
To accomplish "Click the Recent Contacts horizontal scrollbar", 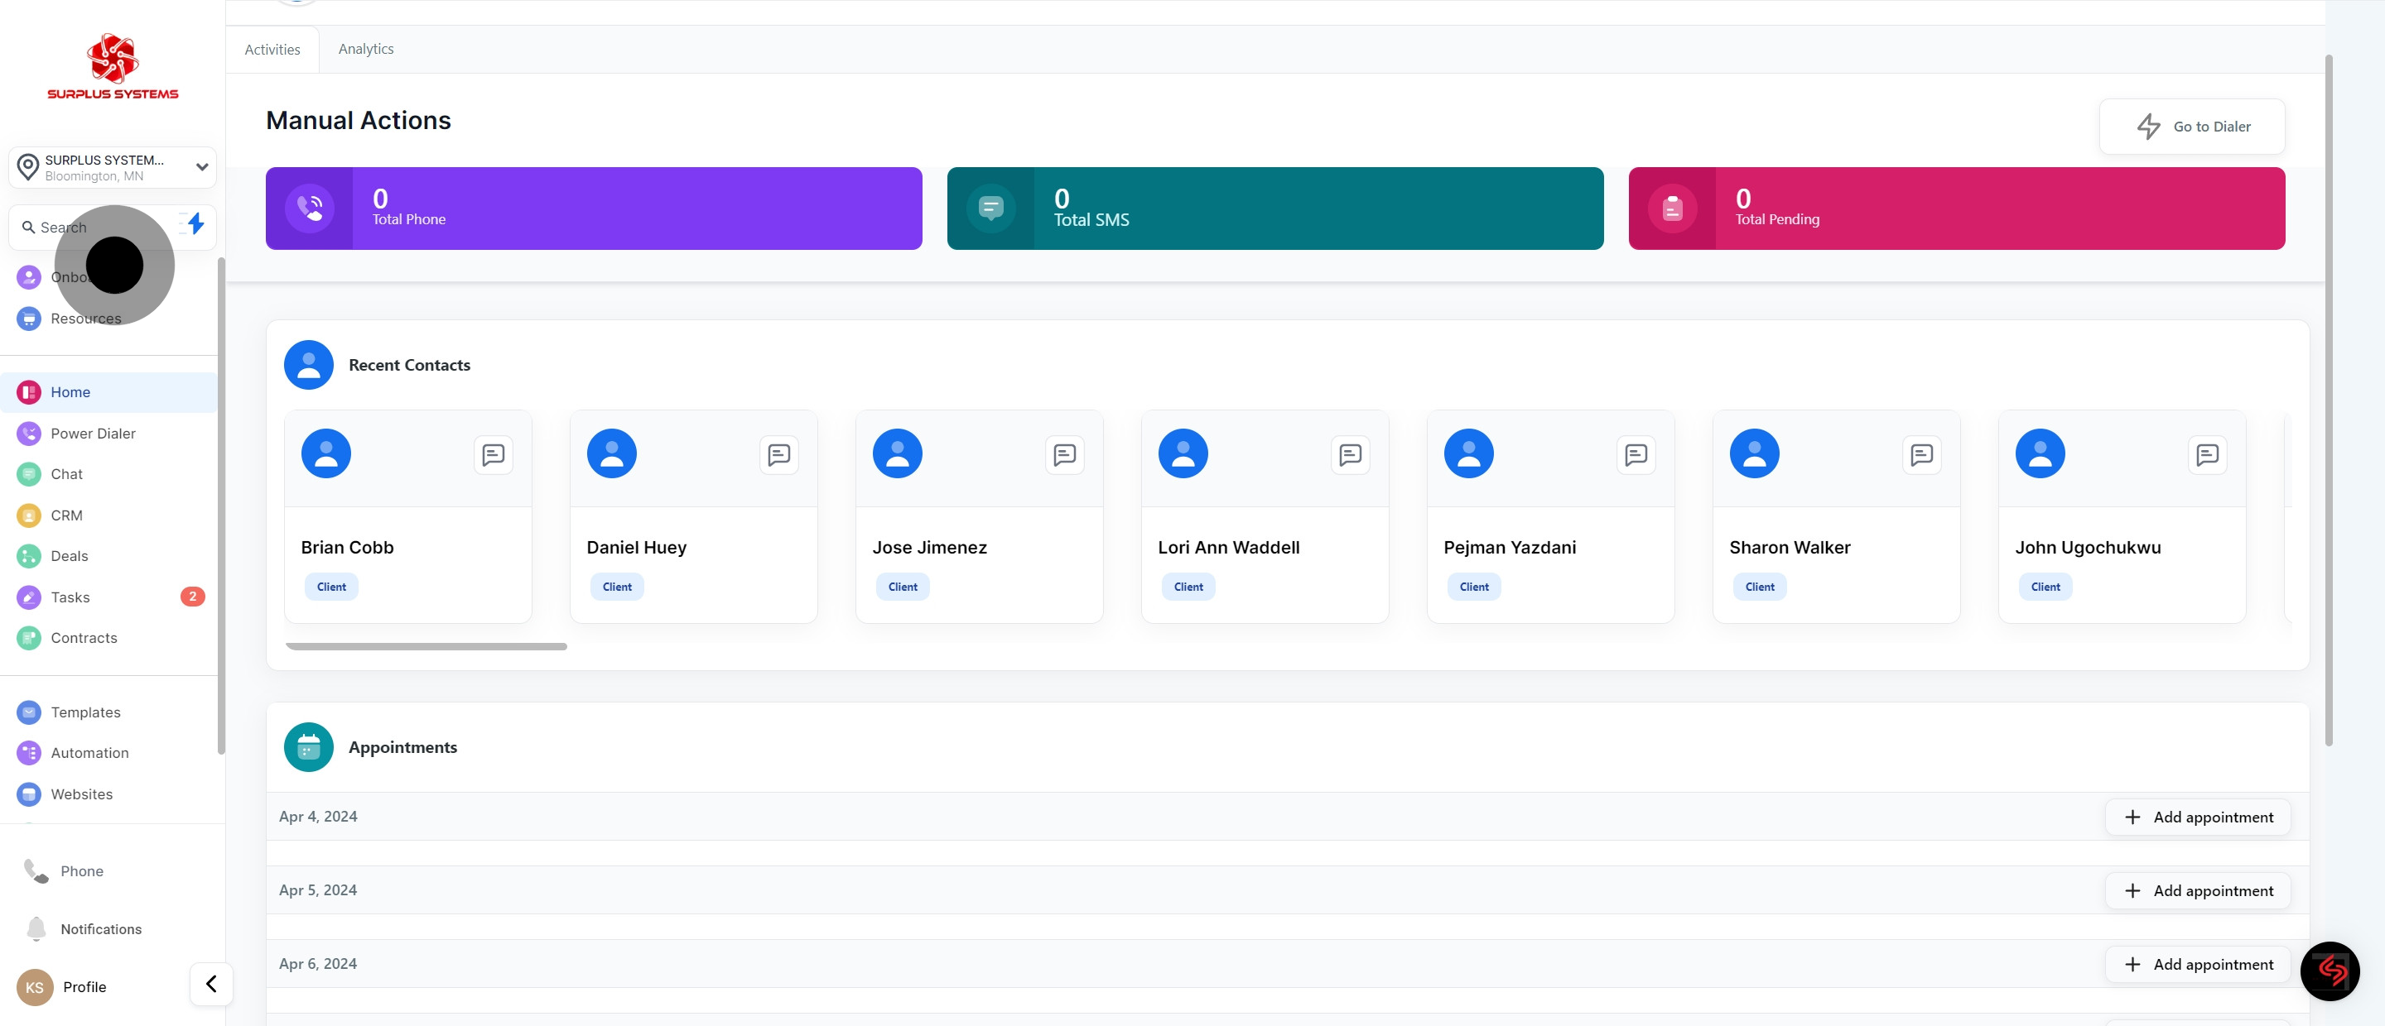I will [426, 647].
